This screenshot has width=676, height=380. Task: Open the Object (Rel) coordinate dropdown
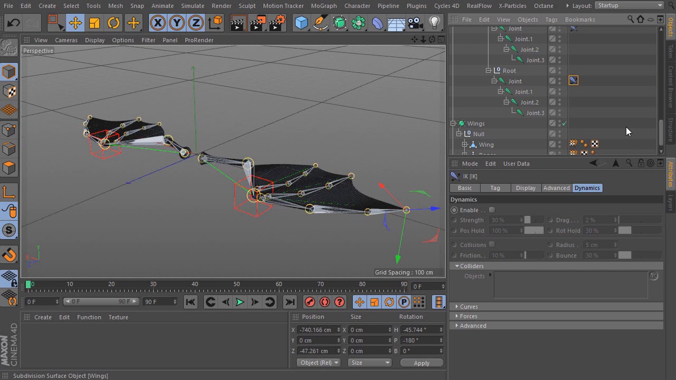(319, 363)
